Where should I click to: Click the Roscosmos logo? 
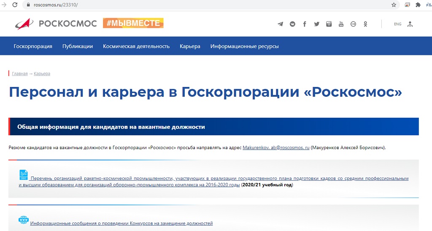tap(56, 24)
